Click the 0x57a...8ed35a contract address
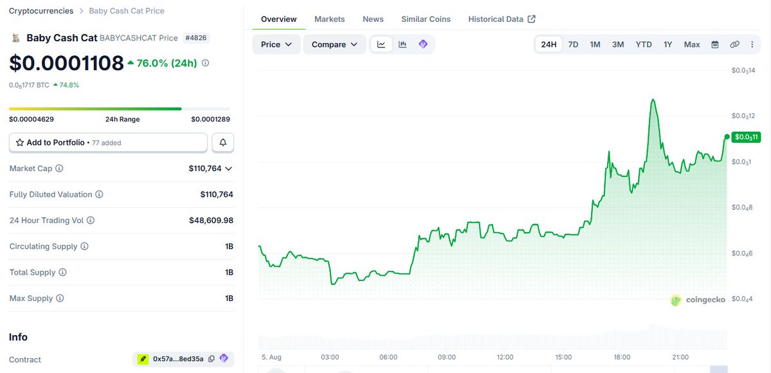 point(178,359)
